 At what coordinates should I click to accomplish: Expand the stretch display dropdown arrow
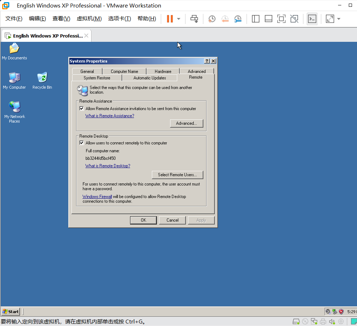click(x=339, y=19)
